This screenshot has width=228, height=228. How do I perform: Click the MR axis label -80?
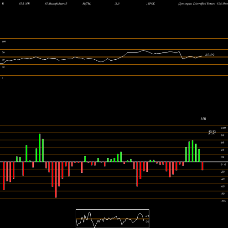[x=223, y=194]
